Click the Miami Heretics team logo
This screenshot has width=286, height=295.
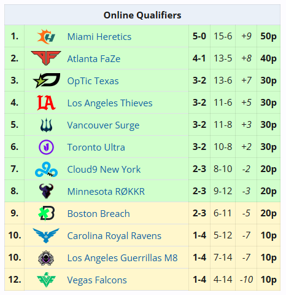(x=46, y=37)
